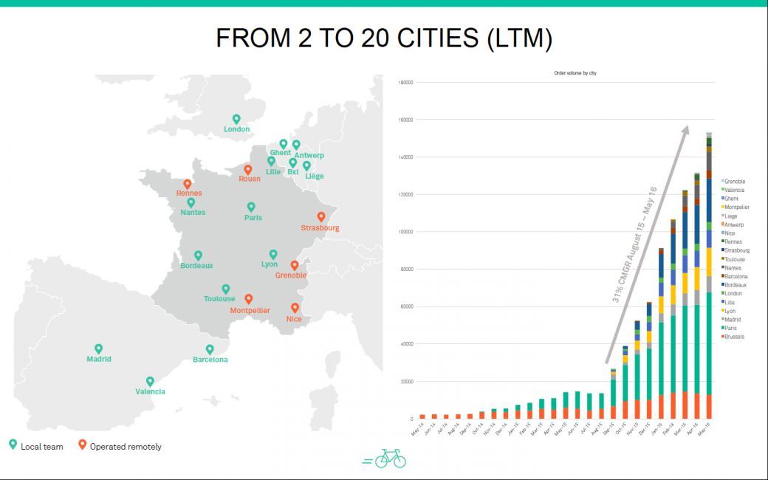Select the Valencia map pin
The image size is (768, 480).
pyautogui.click(x=150, y=381)
